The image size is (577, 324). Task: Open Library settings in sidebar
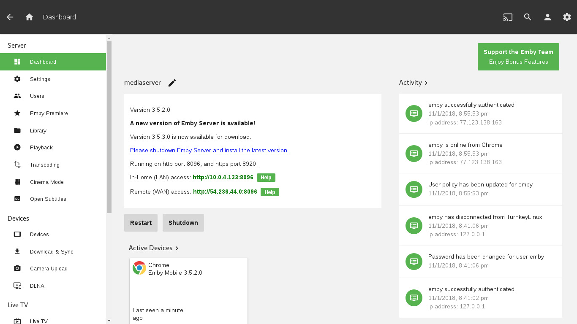(x=38, y=131)
